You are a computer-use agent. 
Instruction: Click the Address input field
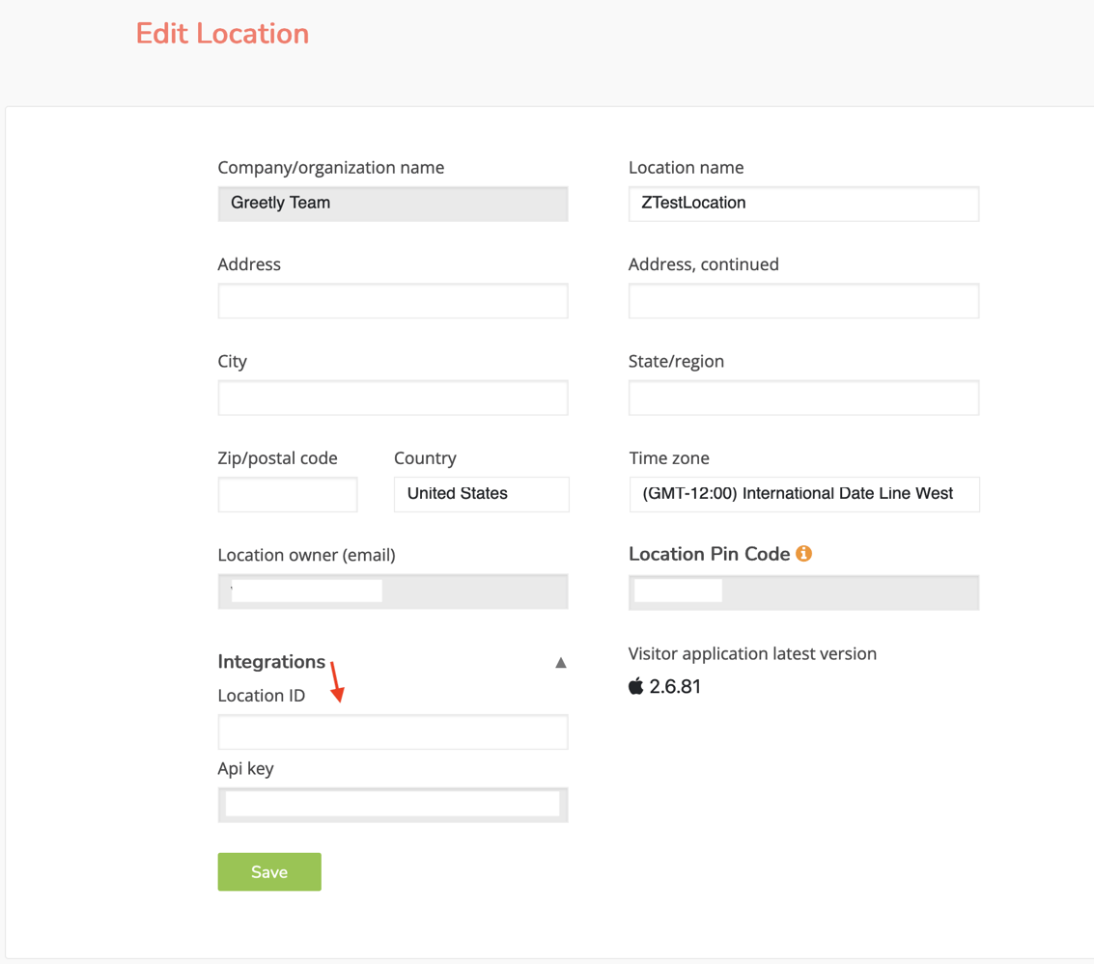[392, 300]
